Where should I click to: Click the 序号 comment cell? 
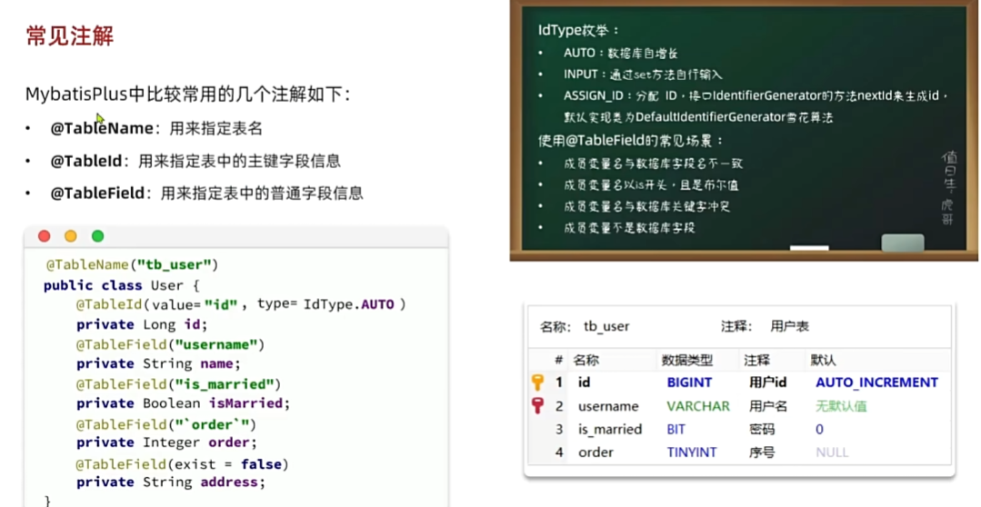761,452
